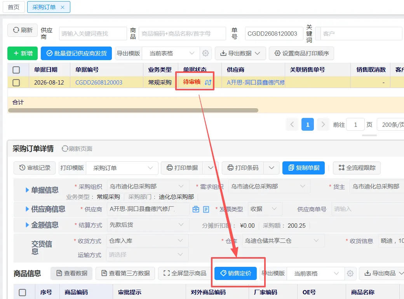Viewport: 404px width, 299px height.
Task: Click the green 新增 button
Action: pyautogui.click(x=23, y=53)
